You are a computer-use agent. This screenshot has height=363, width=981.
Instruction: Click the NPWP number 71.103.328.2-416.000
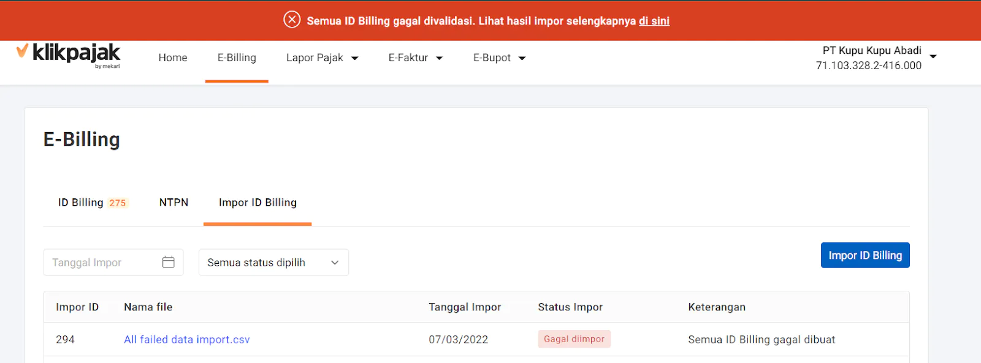(x=868, y=65)
